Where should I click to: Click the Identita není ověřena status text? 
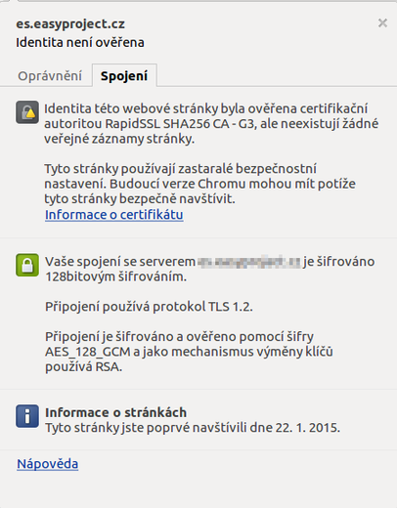coord(80,42)
